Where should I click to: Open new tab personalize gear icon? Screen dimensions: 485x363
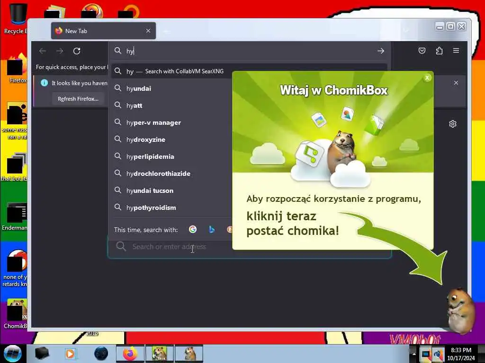452,124
